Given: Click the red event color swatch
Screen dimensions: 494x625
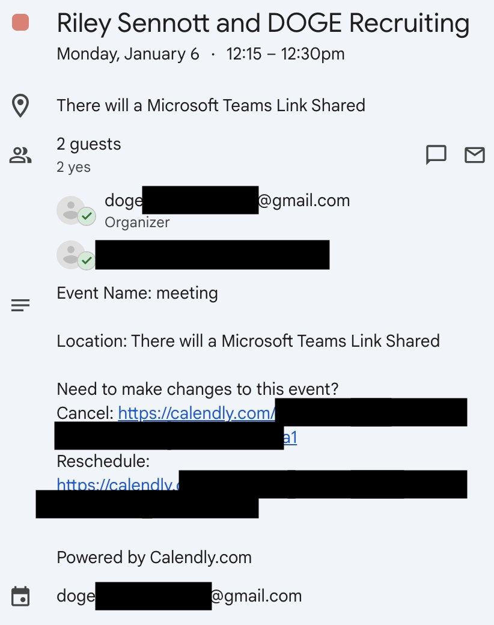Looking at the screenshot, I should (21, 23).
